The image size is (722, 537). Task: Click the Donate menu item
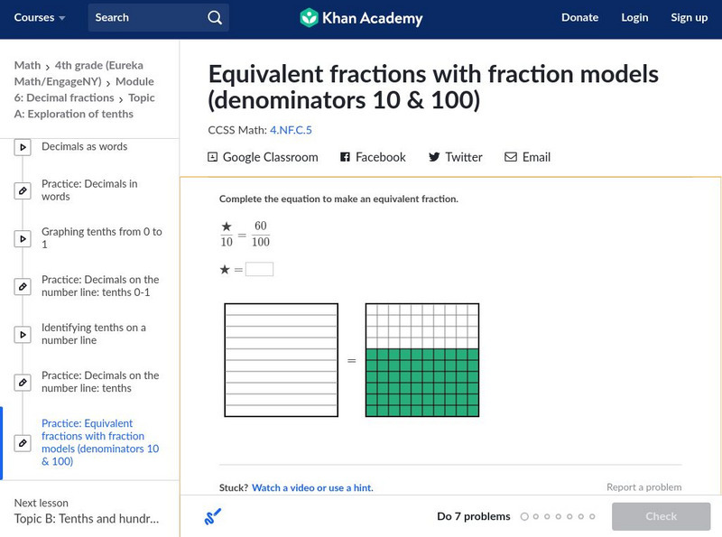(579, 17)
